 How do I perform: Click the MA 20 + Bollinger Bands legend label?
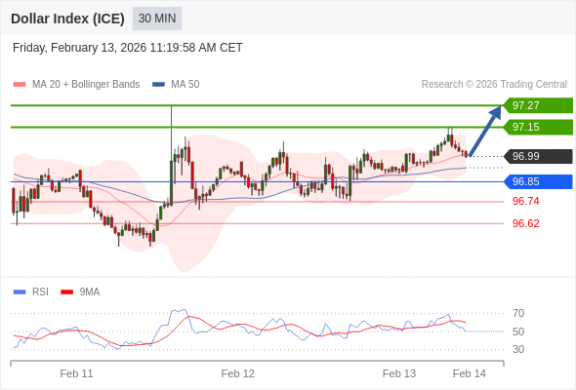point(86,85)
